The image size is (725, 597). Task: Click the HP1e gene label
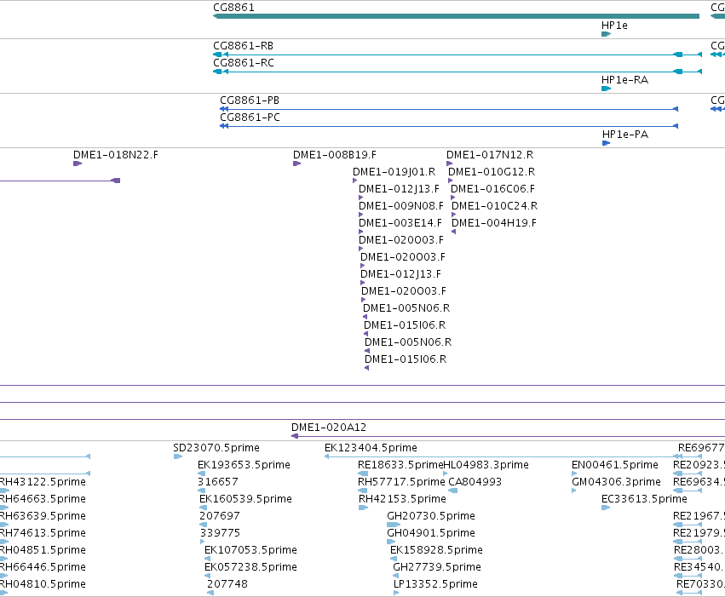[614, 26]
